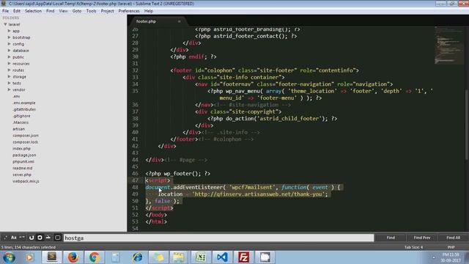Open server.php in sidebar
This screenshot has width=469, height=264.
[x=22, y=175]
